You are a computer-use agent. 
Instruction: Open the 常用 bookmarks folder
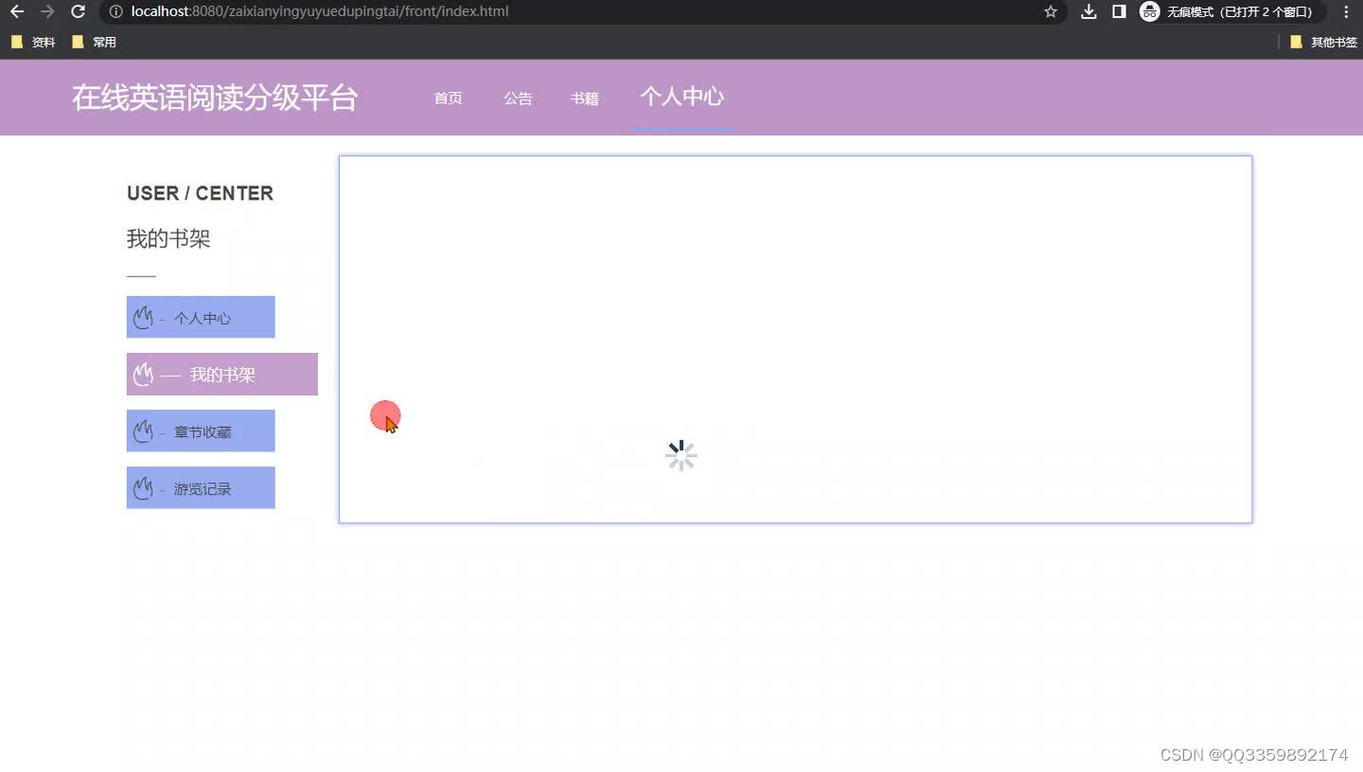(94, 42)
